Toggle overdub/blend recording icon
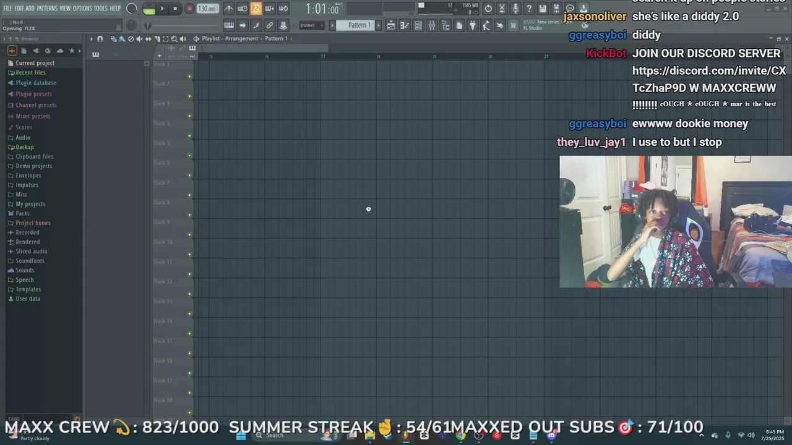The width and height of the screenshot is (792, 445). 270,9
